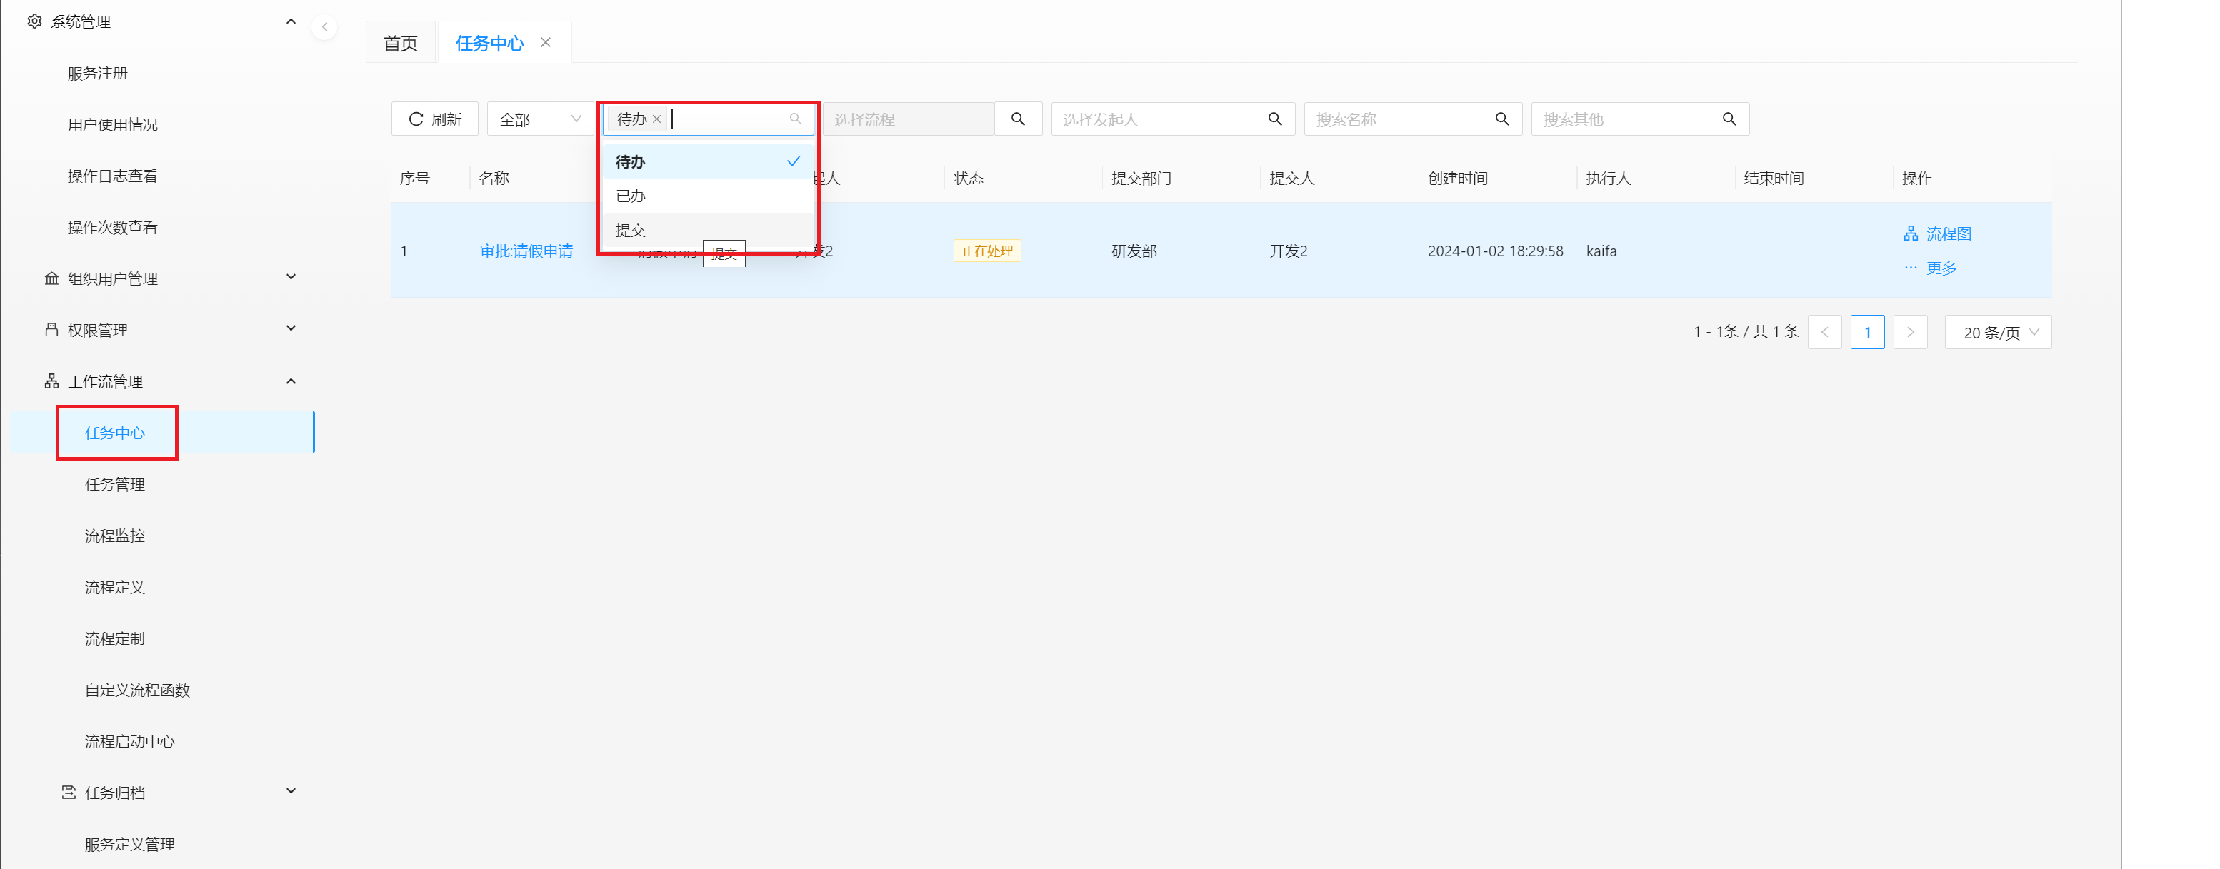Click the 搜索名称 input field
The image size is (2220, 869).
(x=1399, y=119)
